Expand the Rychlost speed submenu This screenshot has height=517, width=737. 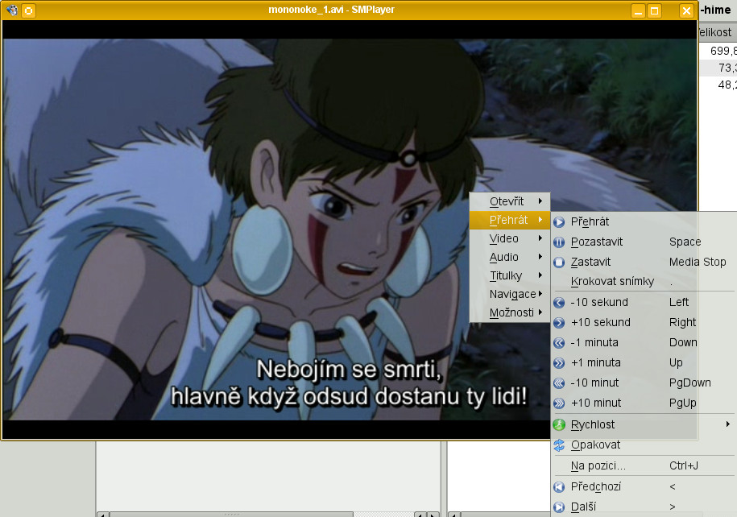click(x=644, y=425)
